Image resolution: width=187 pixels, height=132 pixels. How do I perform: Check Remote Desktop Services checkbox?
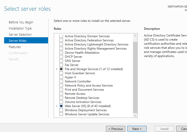[61, 98]
